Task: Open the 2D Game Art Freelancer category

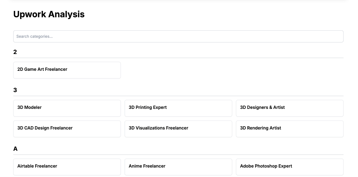Action: (67, 70)
